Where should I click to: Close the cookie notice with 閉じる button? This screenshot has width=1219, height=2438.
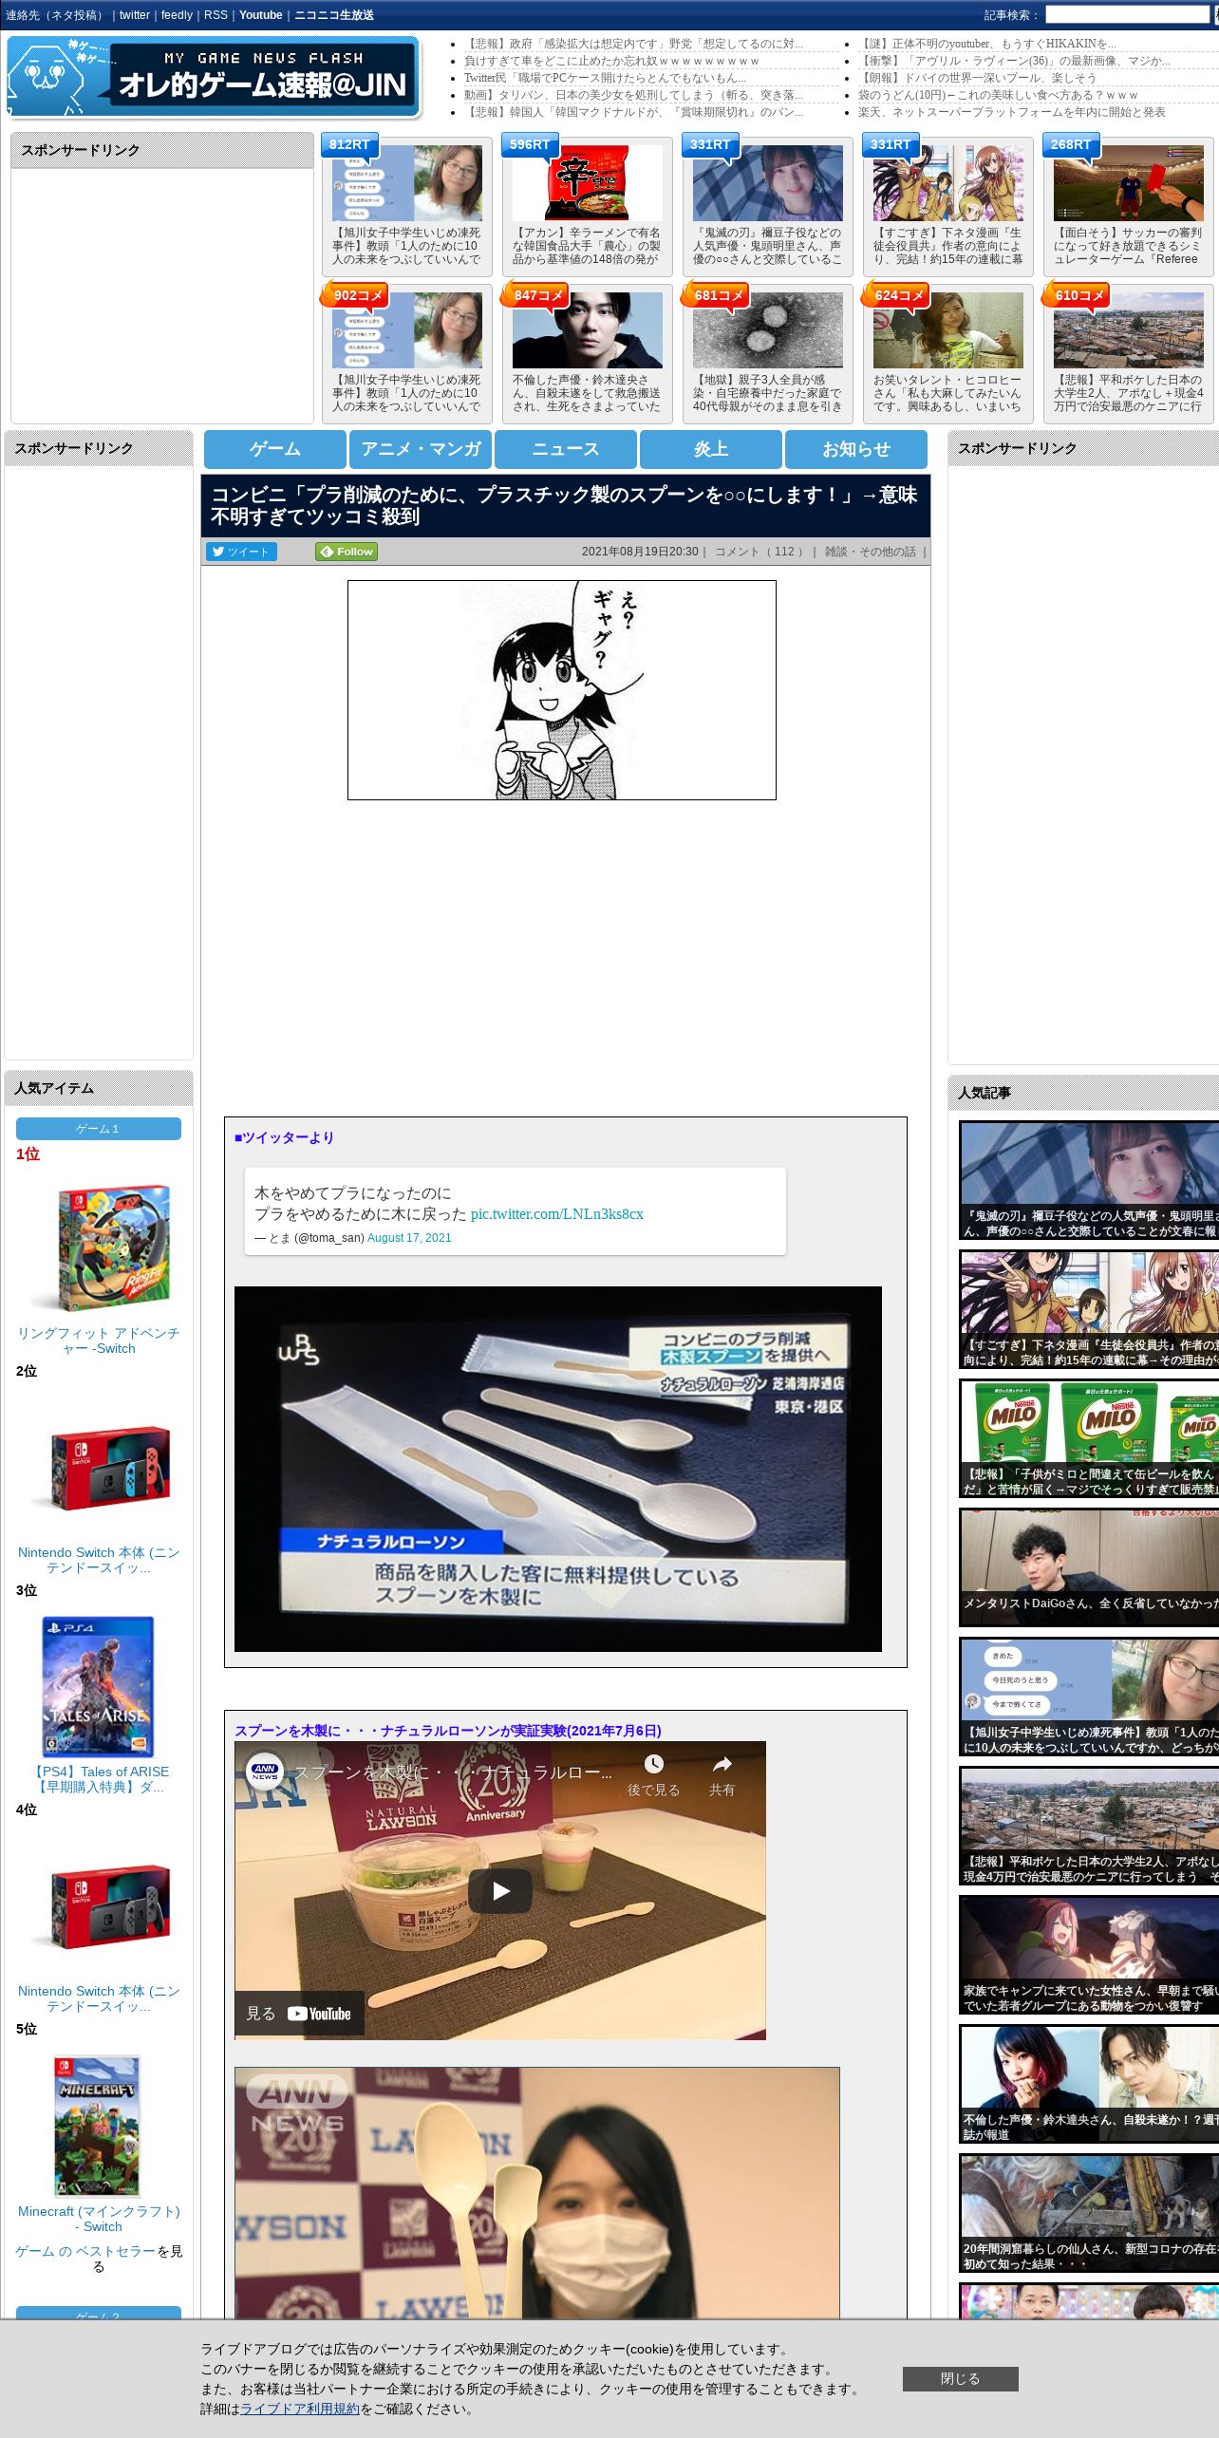coord(960,2378)
